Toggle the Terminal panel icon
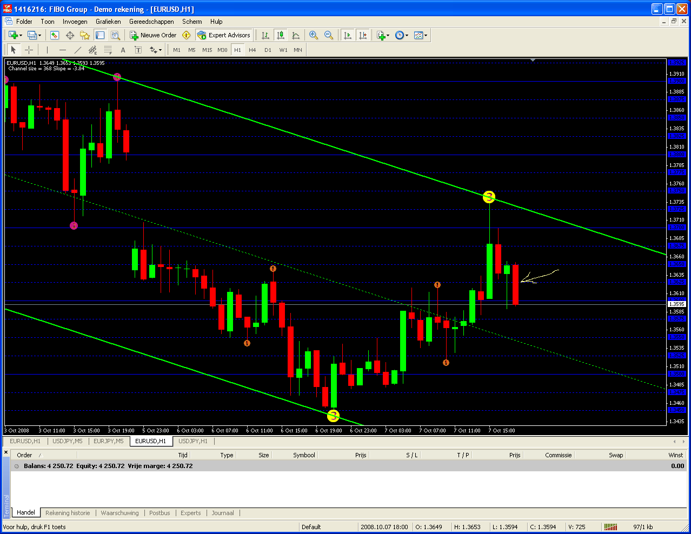This screenshot has height=534, width=691. click(100, 35)
